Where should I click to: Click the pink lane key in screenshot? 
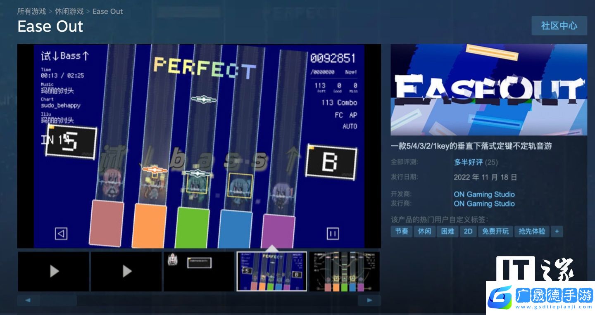coord(107,223)
